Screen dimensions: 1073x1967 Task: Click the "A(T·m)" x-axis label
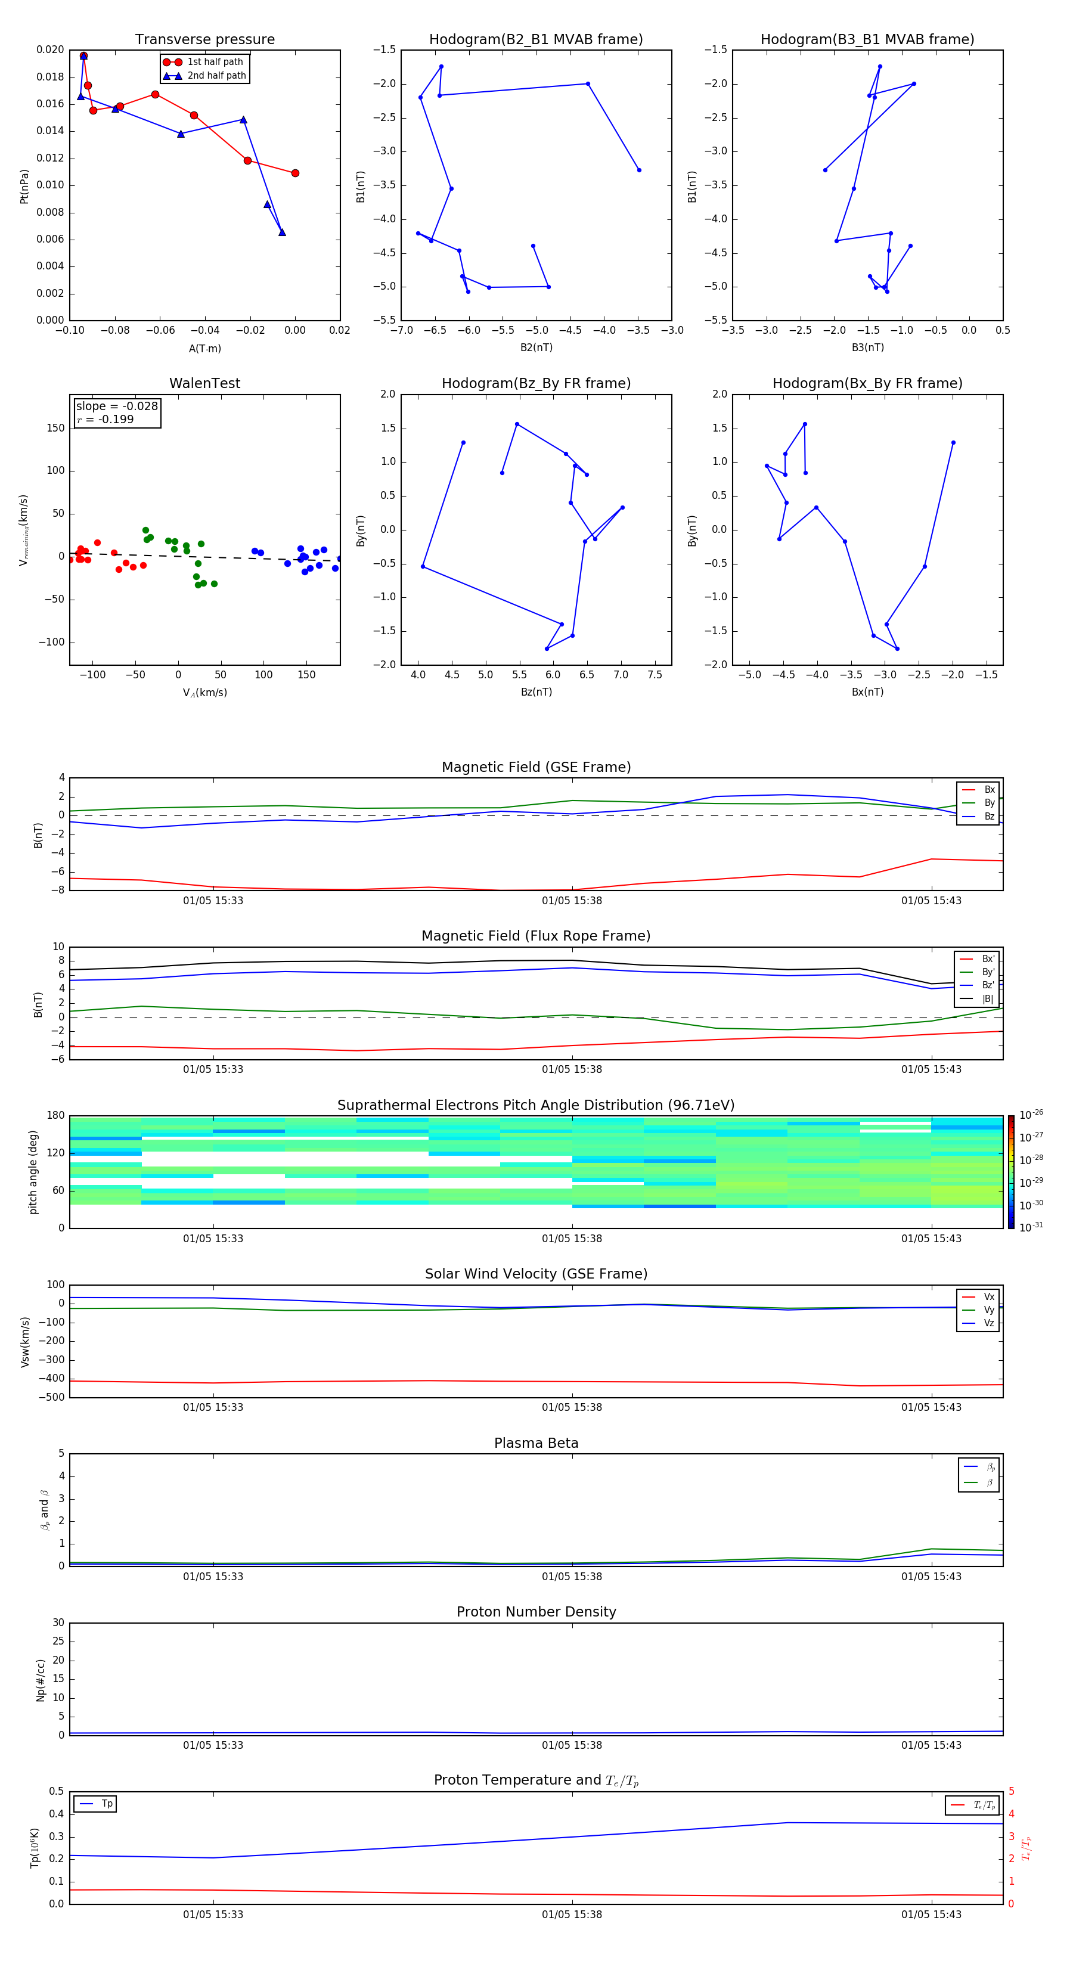pyautogui.click(x=204, y=349)
